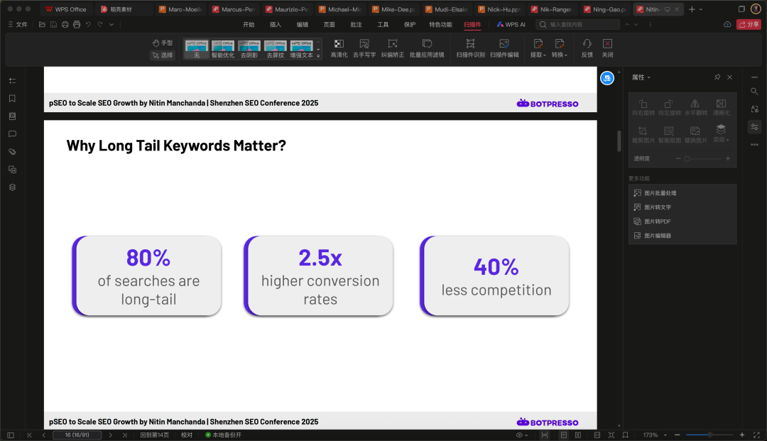Image resolution: width=767 pixels, height=441 pixels.
Task: Pin the 属性 properties panel
Action: (717, 77)
